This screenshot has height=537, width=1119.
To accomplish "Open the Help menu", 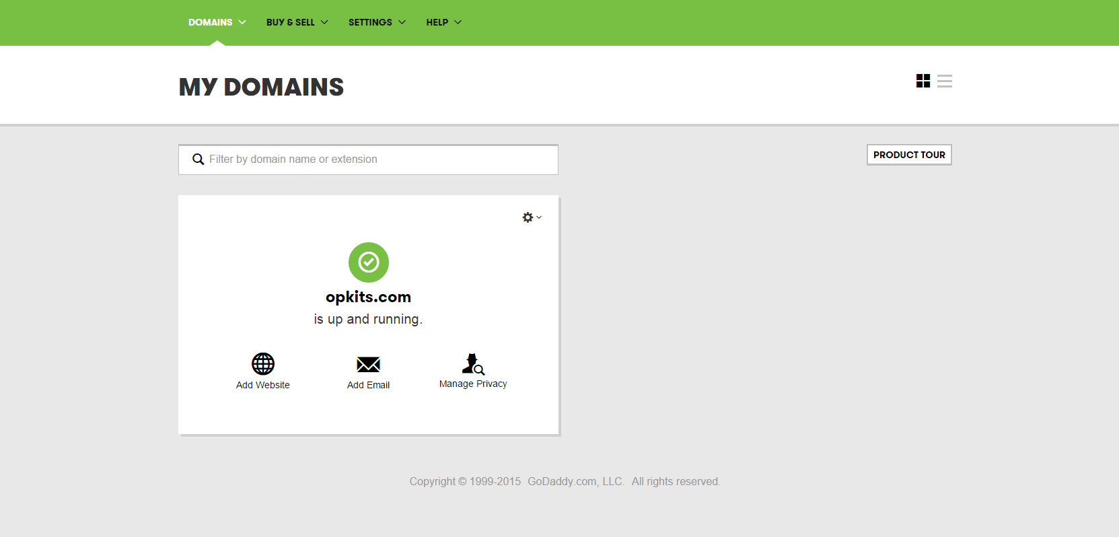I will tap(444, 22).
